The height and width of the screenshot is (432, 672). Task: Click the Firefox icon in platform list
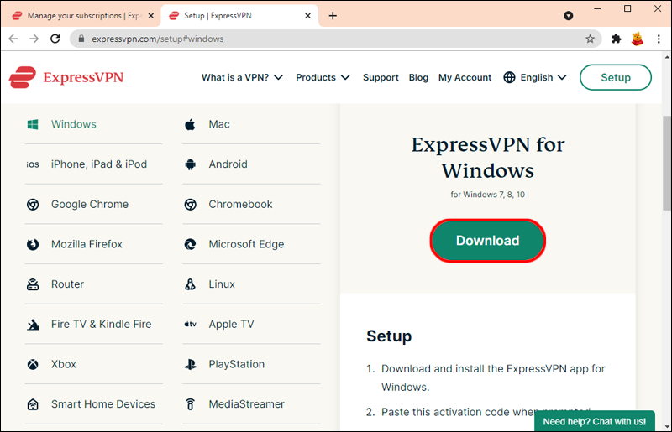pyautogui.click(x=33, y=244)
